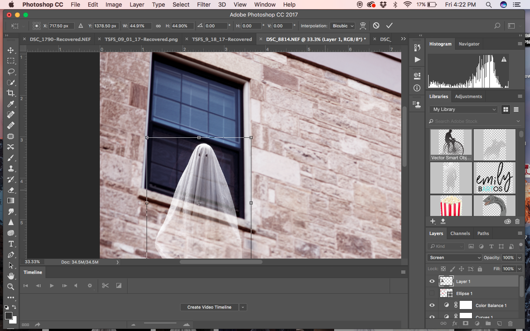This screenshot has width=530, height=331.
Task: Open the Filter menu
Action: point(204,5)
